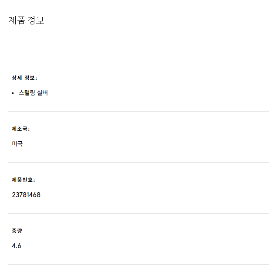The image size is (269, 269).
Task: Select the 제조국: label
Action: [21, 129]
